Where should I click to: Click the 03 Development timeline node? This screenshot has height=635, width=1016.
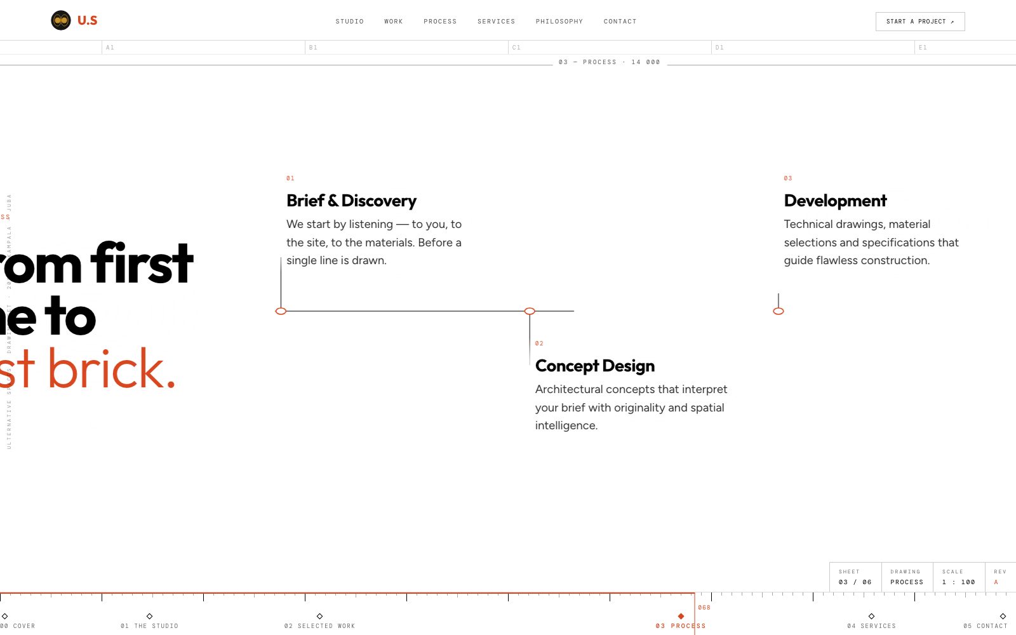[x=779, y=311]
